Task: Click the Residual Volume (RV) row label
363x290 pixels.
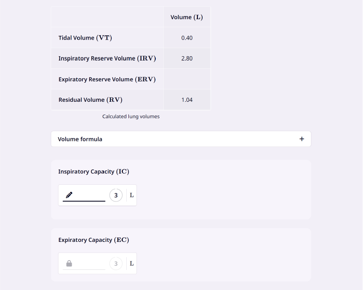Action: pos(90,100)
